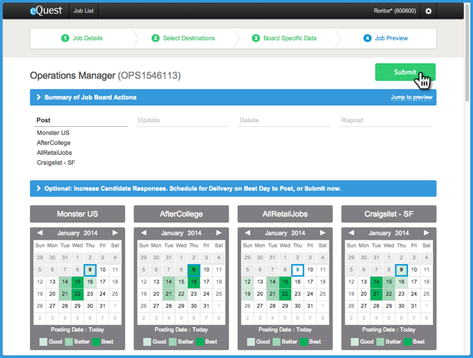Go to previous month in AfterCollege calendar
The width and height of the screenshot is (473, 358).
click(x=144, y=233)
